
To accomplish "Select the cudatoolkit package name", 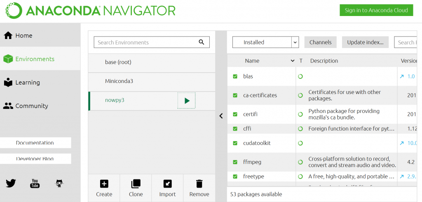I will 257,143.
